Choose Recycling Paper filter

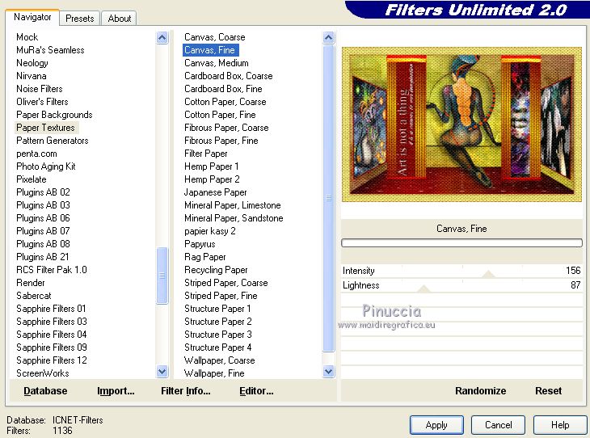pyautogui.click(x=216, y=270)
